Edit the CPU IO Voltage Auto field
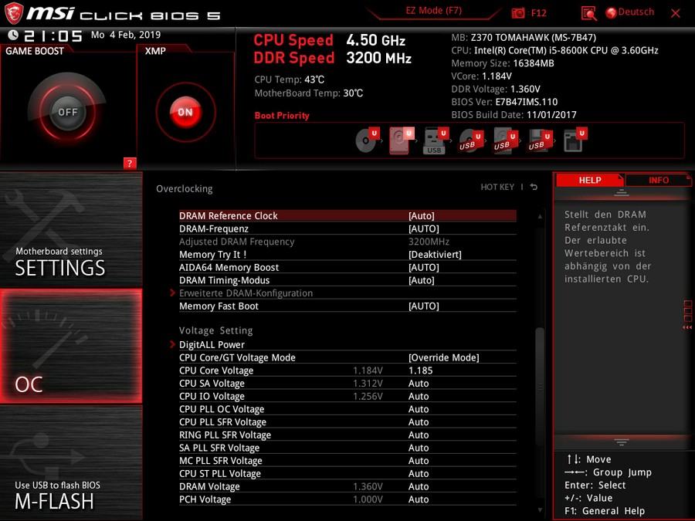Image resolution: width=695 pixels, height=521 pixels. [419, 396]
